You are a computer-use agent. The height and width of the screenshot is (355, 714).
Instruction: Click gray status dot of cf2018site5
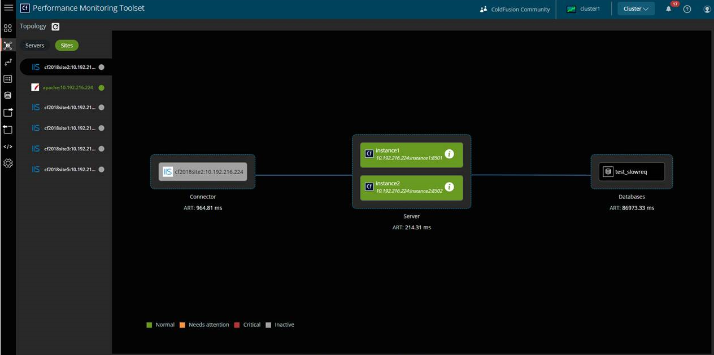[101, 169]
